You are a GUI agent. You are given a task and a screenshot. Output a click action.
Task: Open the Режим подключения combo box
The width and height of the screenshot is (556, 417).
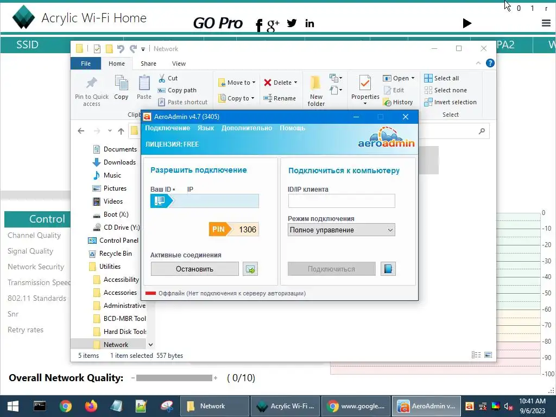[x=342, y=230]
